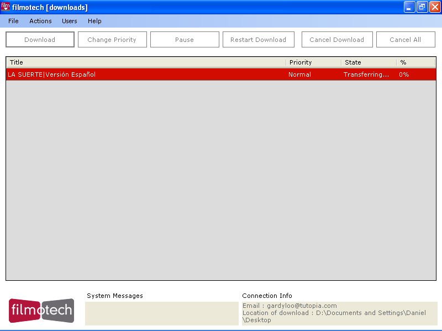Sort the list by the Title column header

pos(146,62)
